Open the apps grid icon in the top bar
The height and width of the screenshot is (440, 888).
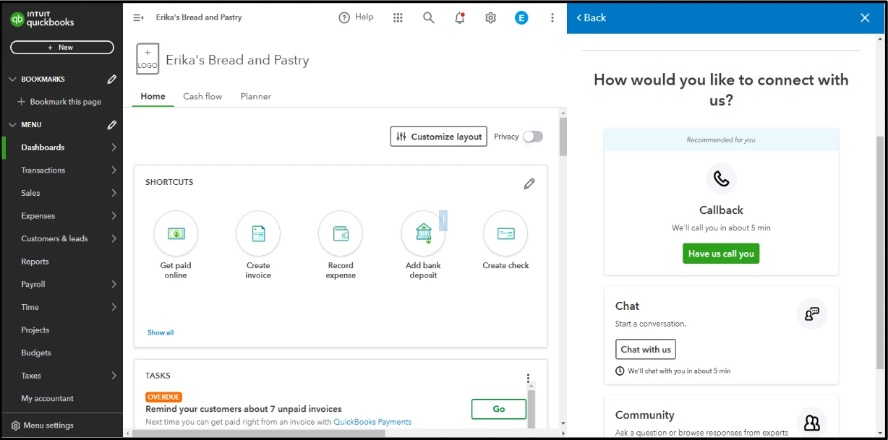(398, 17)
